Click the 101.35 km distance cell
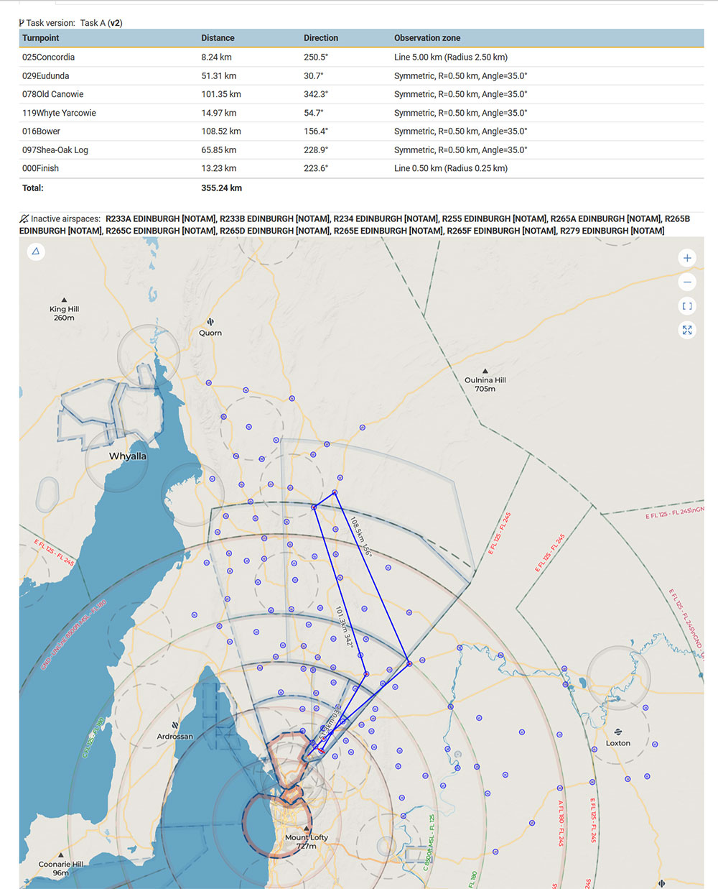 pyautogui.click(x=221, y=94)
